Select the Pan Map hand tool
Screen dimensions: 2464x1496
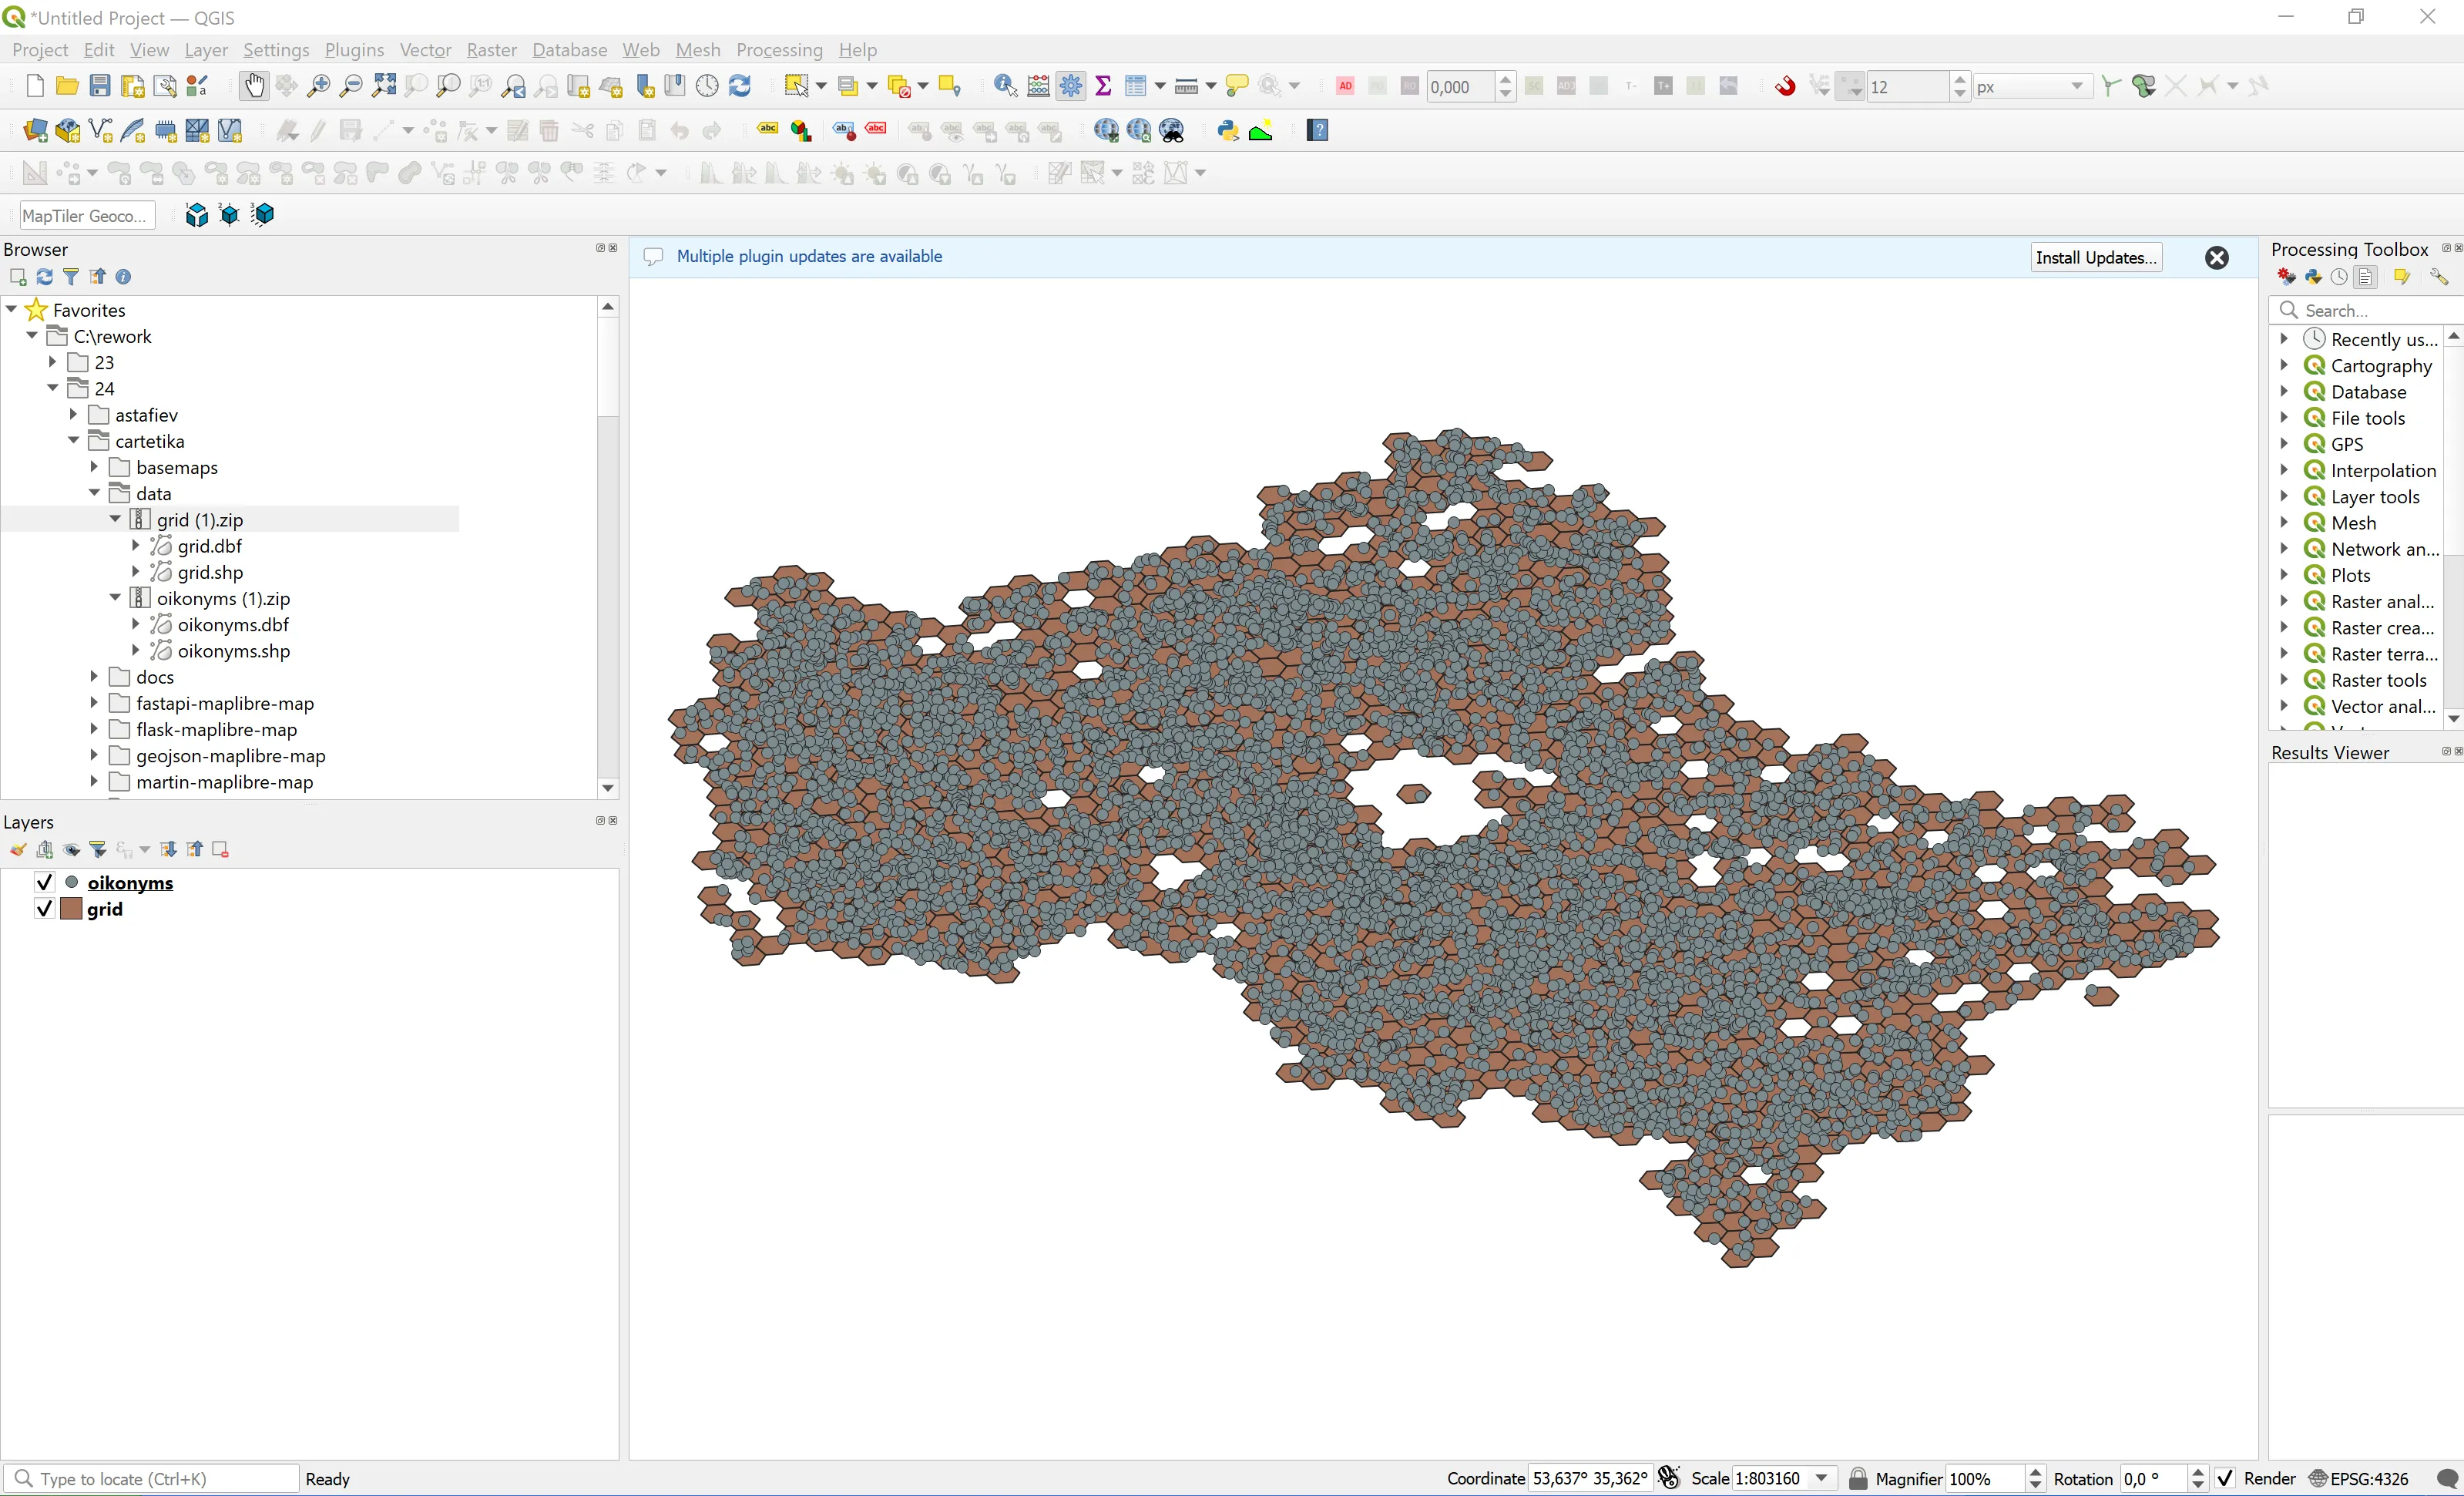point(254,86)
